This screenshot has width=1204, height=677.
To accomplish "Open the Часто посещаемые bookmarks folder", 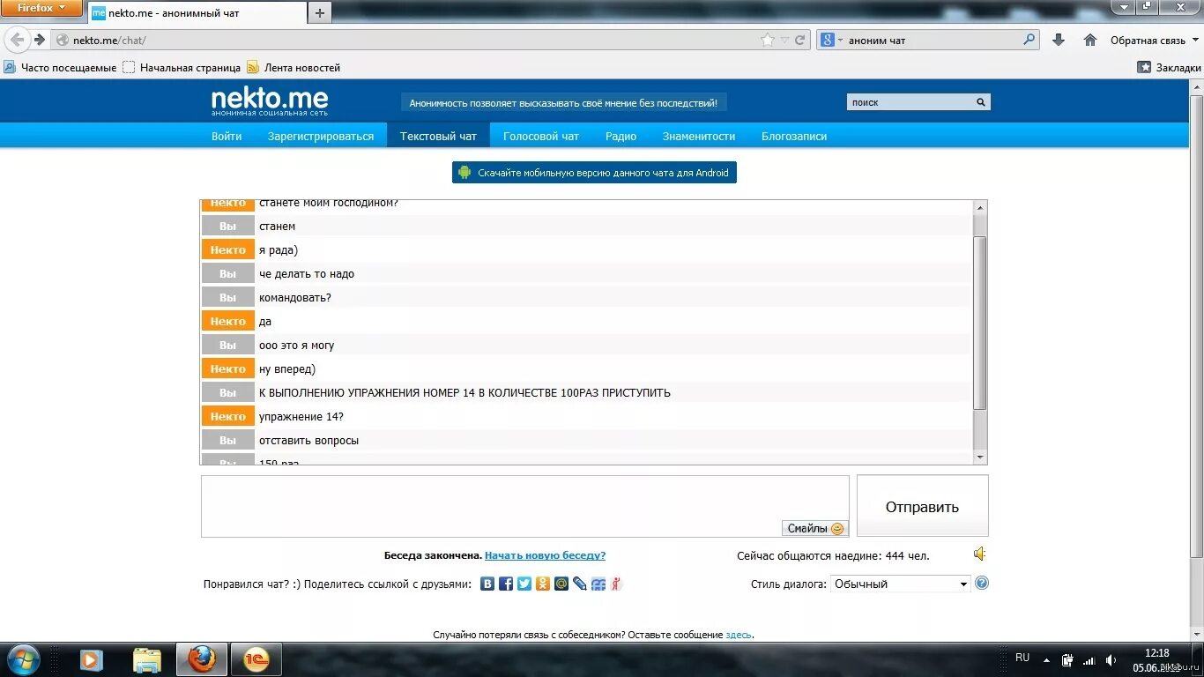I will [x=60, y=67].
